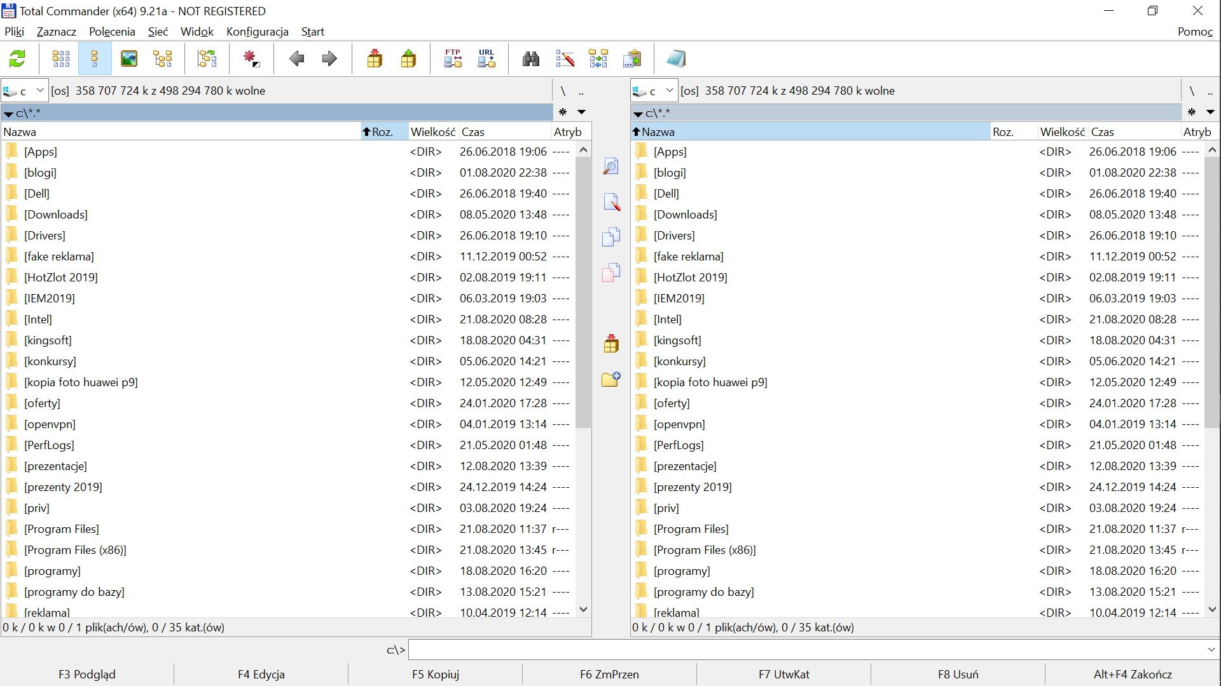1221x686 pixels.
Task: Refresh the source panel with green arrows icon
Action: [17, 59]
